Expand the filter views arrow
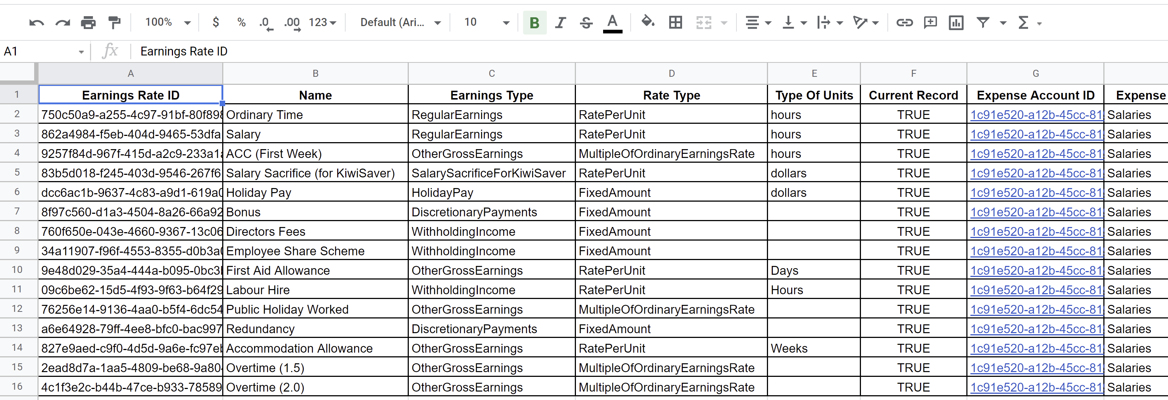The height and width of the screenshot is (400, 1168). pos(1003,23)
